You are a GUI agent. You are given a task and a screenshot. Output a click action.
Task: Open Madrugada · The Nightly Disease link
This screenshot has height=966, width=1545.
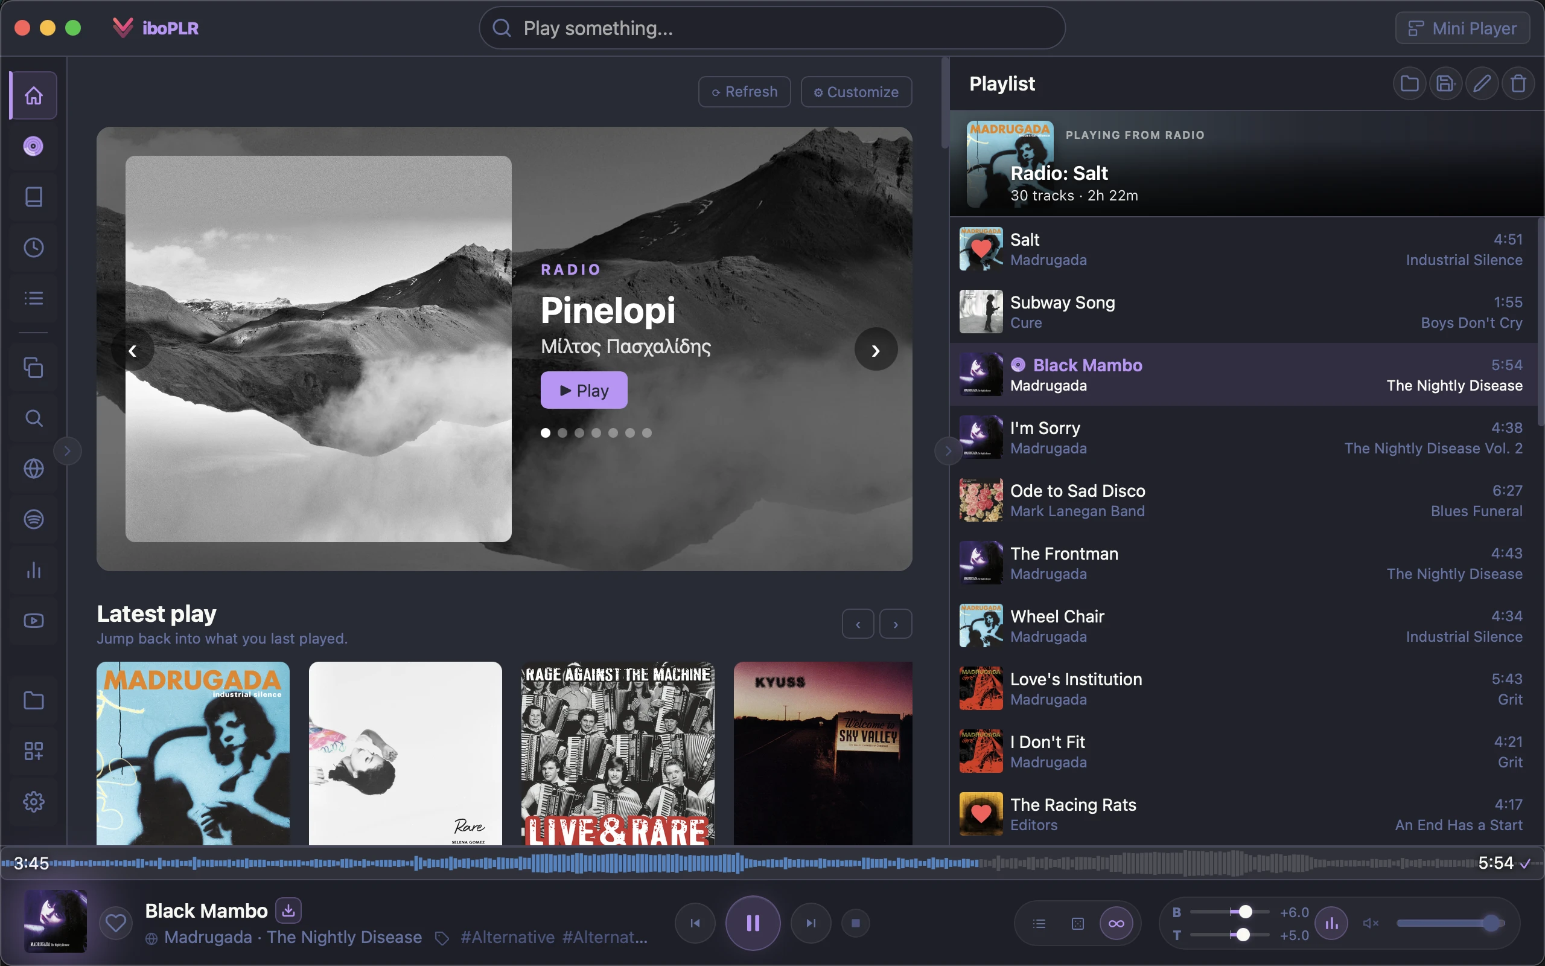(293, 937)
